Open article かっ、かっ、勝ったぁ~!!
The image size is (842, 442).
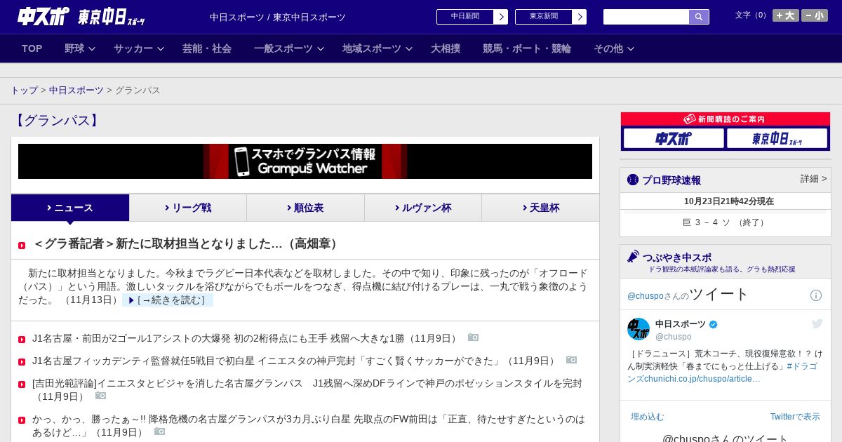click(x=309, y=425)
